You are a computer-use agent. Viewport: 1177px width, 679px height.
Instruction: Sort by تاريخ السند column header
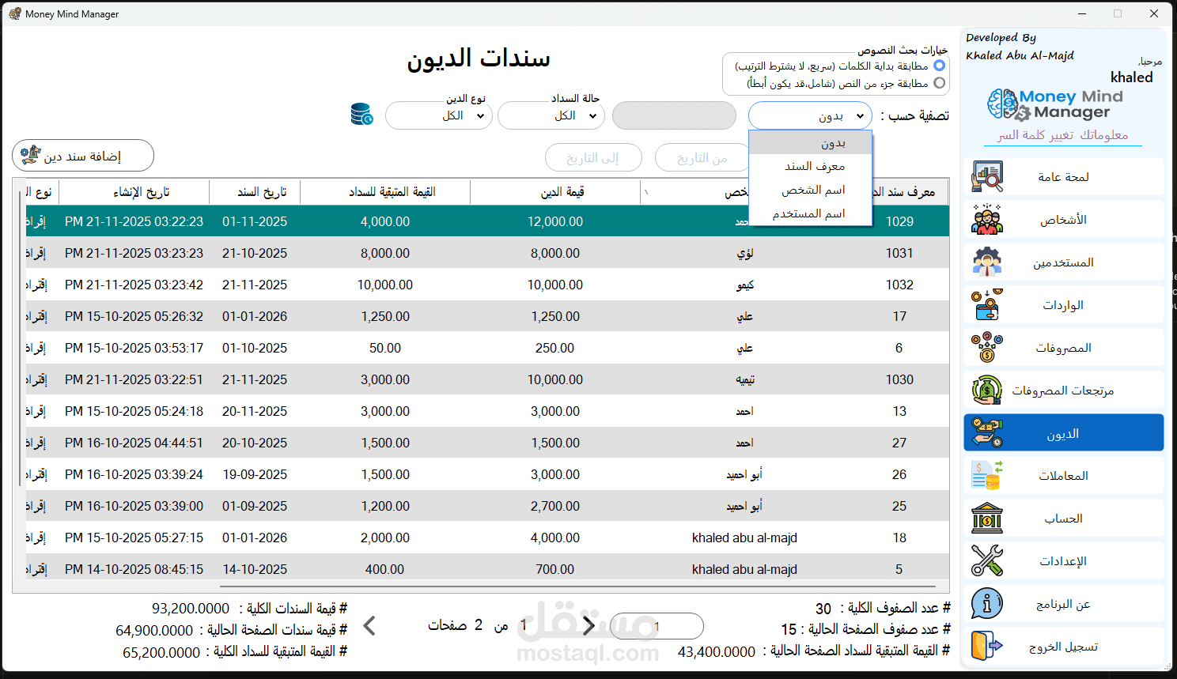pos(255,192)
